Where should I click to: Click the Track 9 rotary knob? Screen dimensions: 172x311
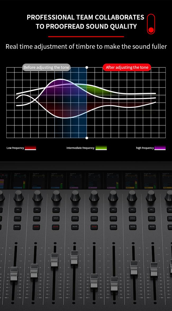[x=132, y=196]
